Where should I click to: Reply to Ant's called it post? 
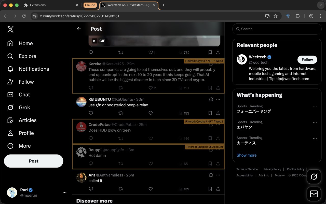[x=91, y=189]
